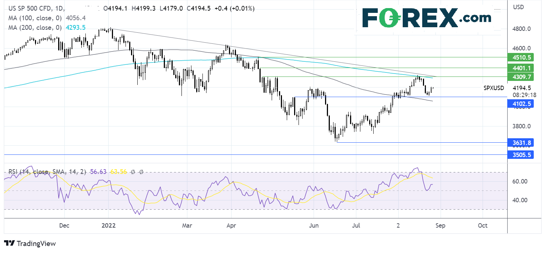This screenshot has width=547, height=253.
Task: Click the Jun date axis label
Action: tap(314, 225)
